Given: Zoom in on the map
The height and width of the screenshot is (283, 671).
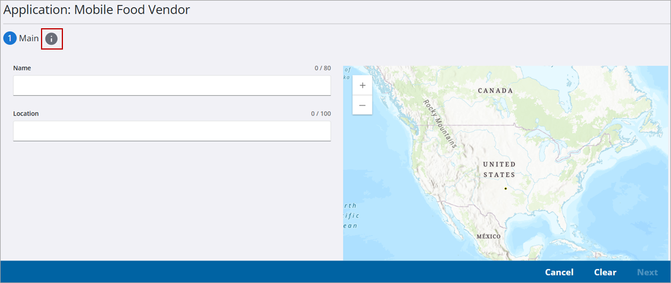Looking at the screenshot, I should [362, 85].
